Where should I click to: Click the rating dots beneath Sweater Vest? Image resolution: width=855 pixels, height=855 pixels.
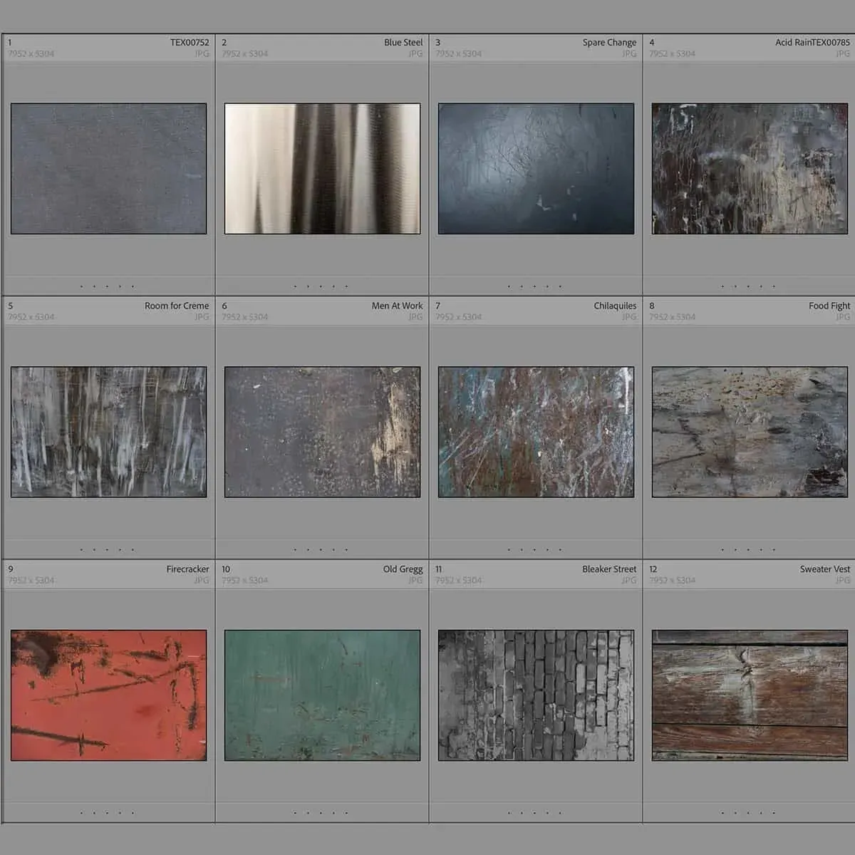pyautogui.click(x=748, y=813)
